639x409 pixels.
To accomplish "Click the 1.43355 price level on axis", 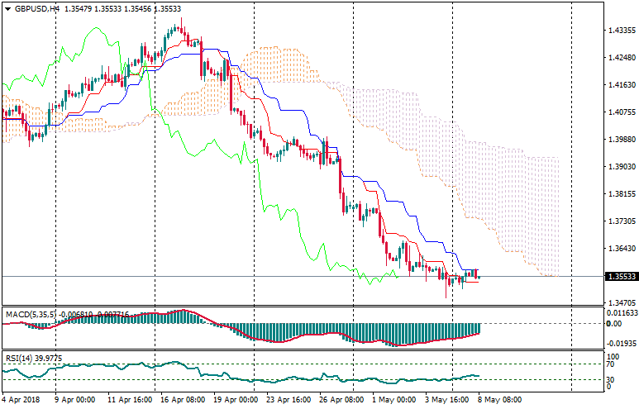I will click(615, 31).
